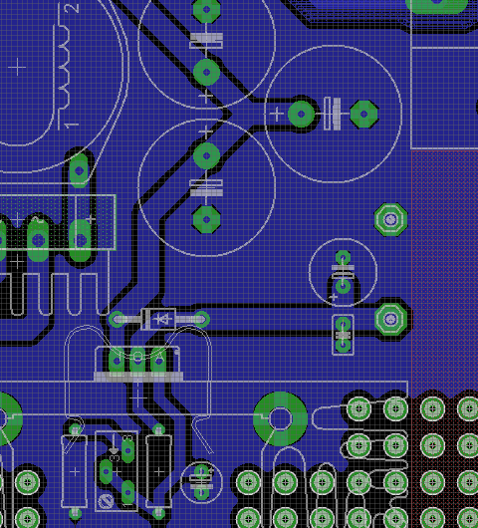This screenshot has height=528, width=478.
Task: Select the middle pad of three-pin transistor
Action: point(137,362)
